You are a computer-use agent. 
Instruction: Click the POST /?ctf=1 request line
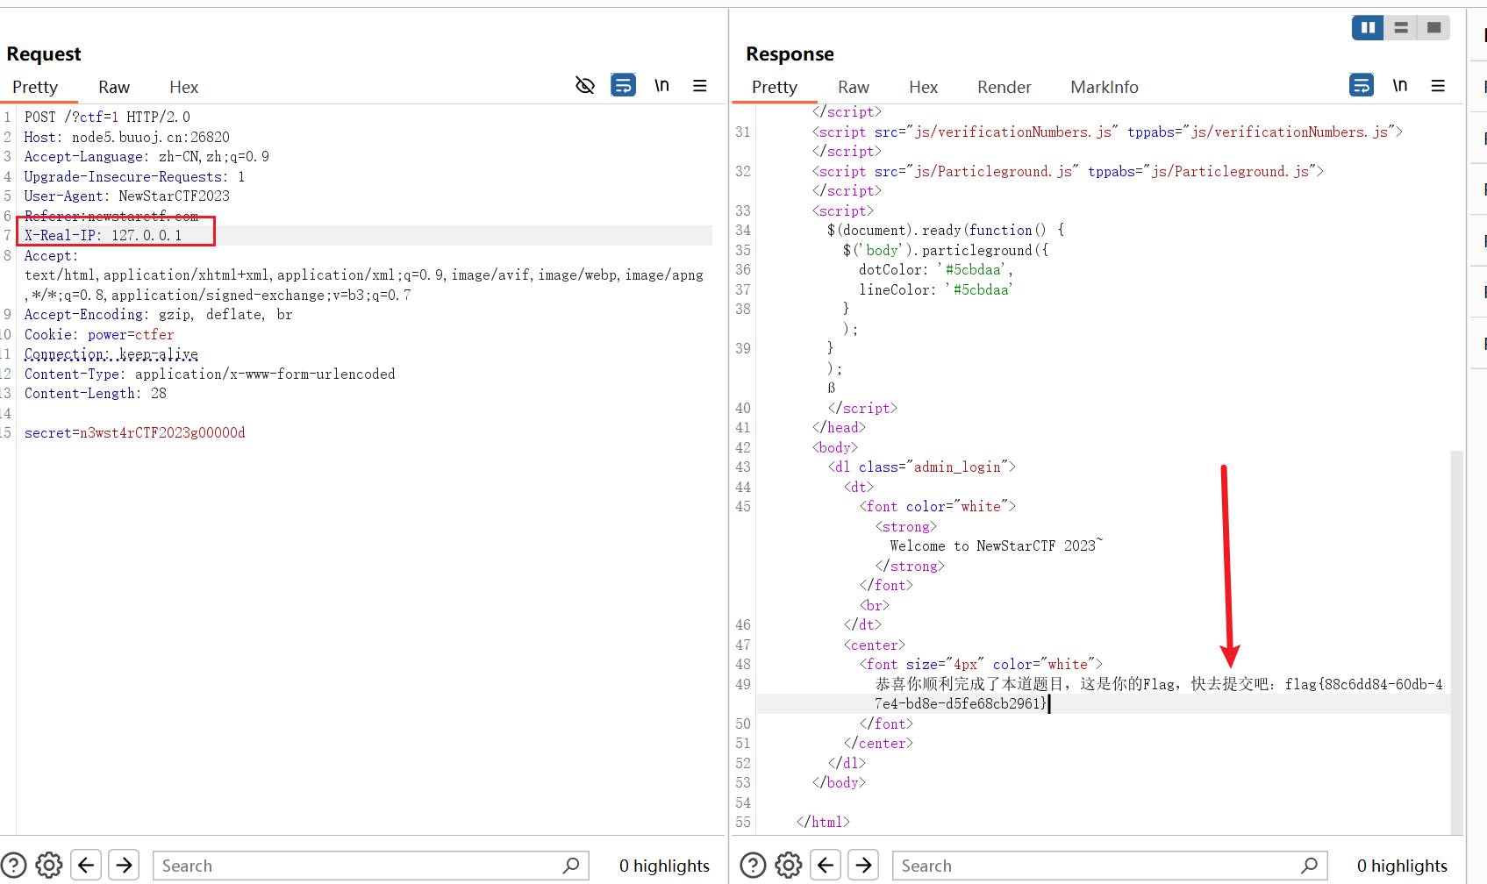(x=107, y=117)
